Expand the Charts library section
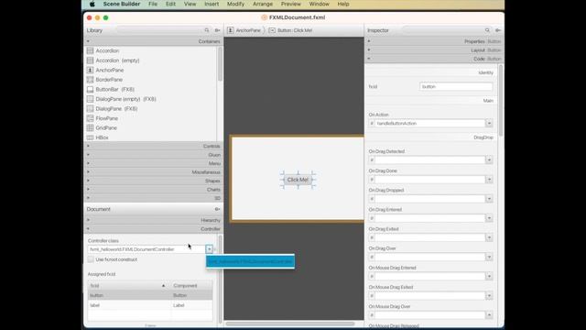 [153, 190]
